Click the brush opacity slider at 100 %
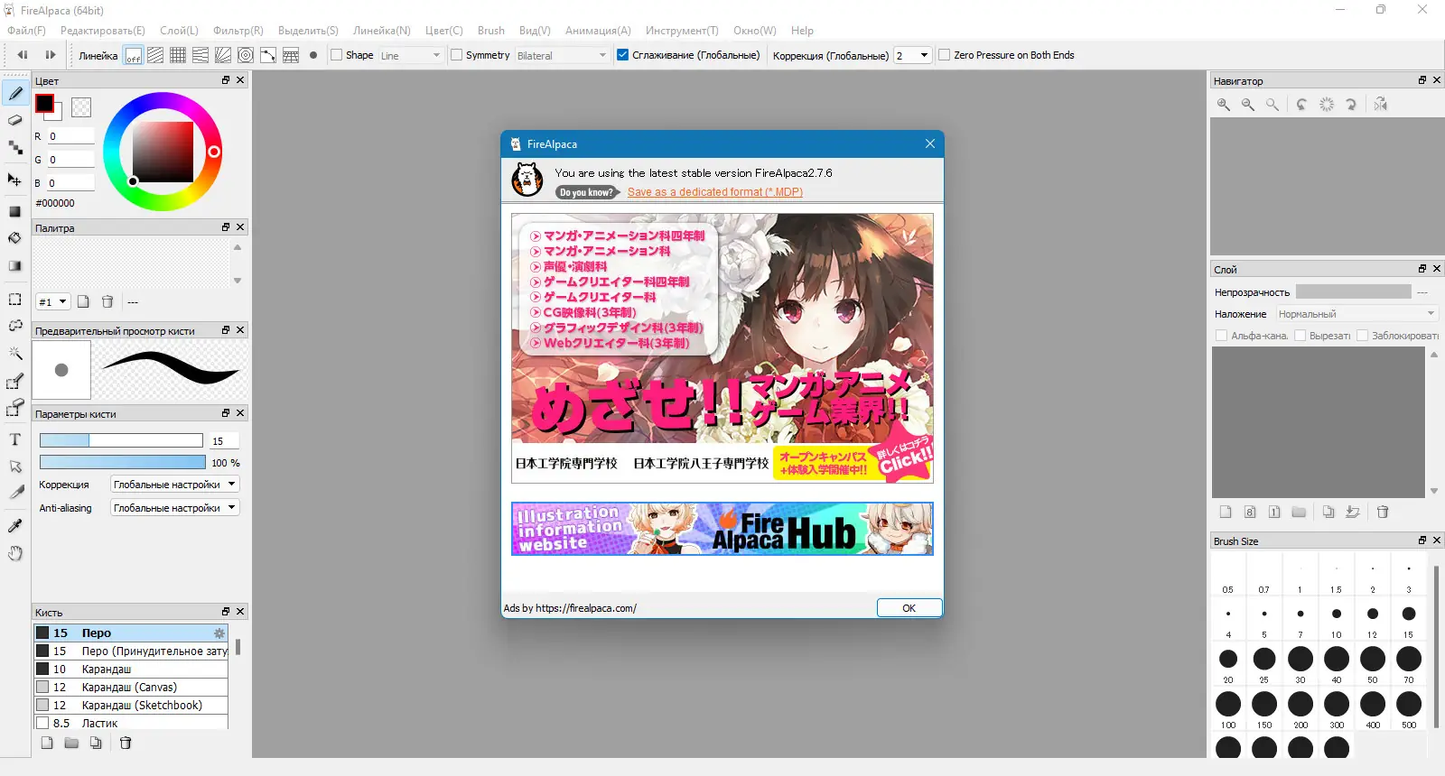Screen dimensions: 1445x776 click(x=121, y=463)
